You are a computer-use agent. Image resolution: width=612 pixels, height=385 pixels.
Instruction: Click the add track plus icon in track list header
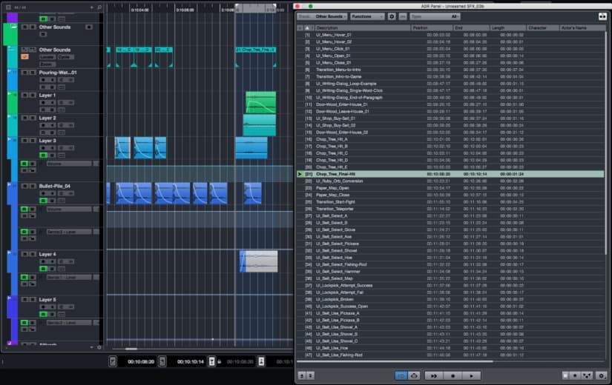92,7
